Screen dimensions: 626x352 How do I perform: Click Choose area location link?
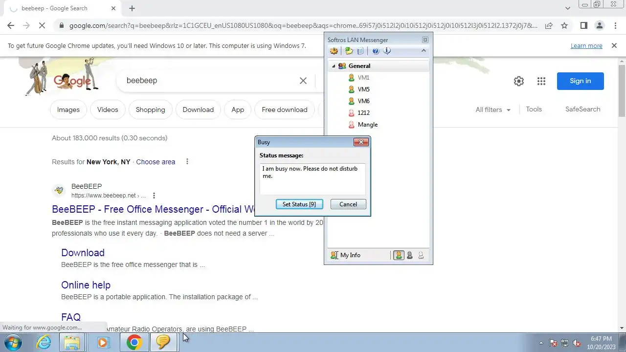point(156,162)
